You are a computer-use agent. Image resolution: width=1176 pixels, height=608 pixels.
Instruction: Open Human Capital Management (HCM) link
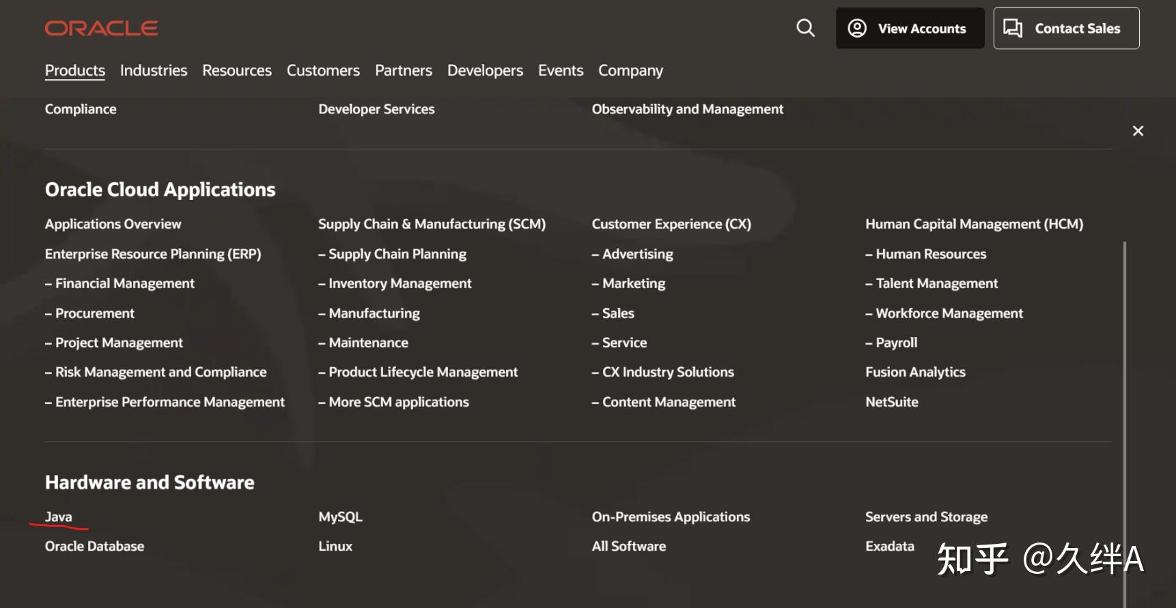tap(974, 224)
